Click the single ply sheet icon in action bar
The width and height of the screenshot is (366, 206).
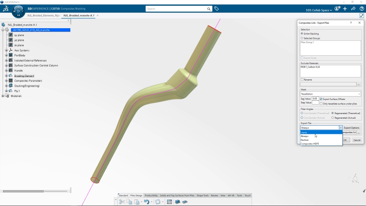point(185,202)
